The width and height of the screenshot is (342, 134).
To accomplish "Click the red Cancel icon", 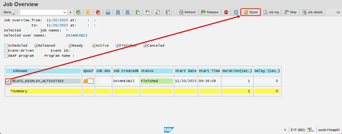I will point(98,12).
